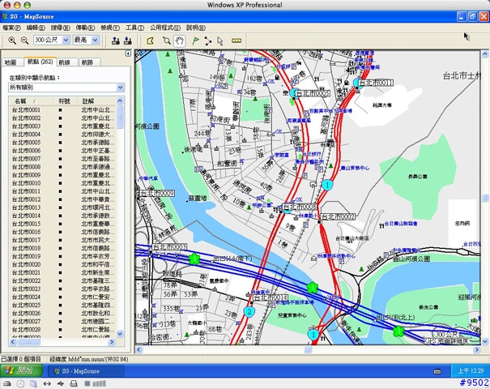Screen dimensions: 490x389
Task: Open the 檢視(V) menu
Action: click(110, 28)
